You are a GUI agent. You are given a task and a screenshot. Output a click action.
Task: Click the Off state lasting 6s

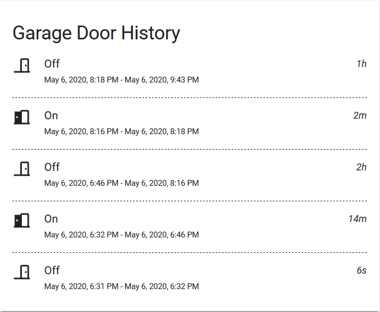pyautogui.click(x=52, y=270)
